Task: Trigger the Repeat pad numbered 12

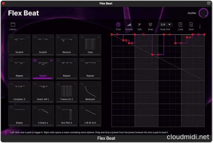Action: point(90,69)
